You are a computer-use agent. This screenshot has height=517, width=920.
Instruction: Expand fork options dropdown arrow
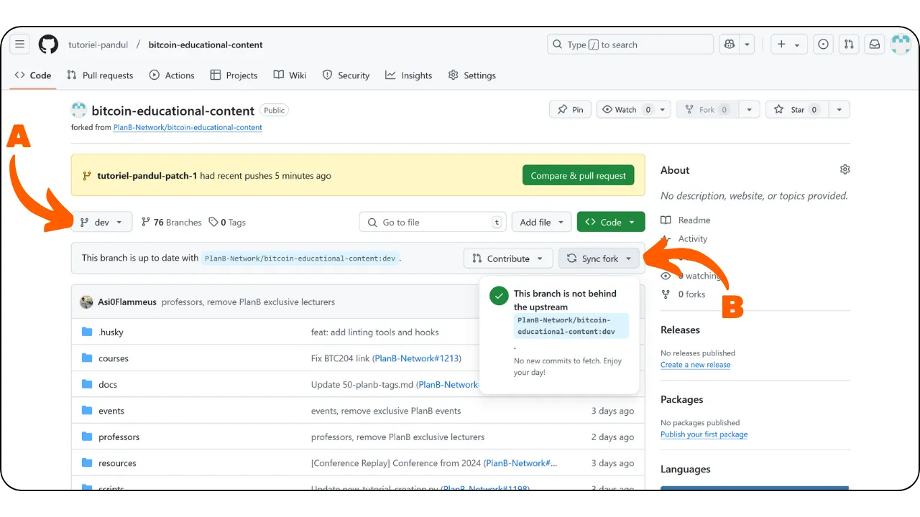coord(750,110)
